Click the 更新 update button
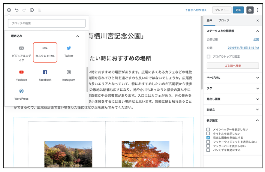The image size is (265, 172). point(238,10)
